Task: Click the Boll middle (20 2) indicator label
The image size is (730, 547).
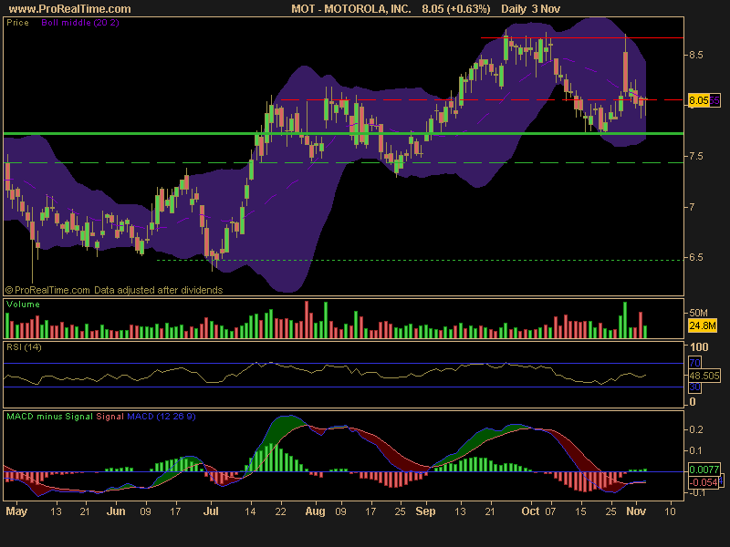Action: pos(80,22)
